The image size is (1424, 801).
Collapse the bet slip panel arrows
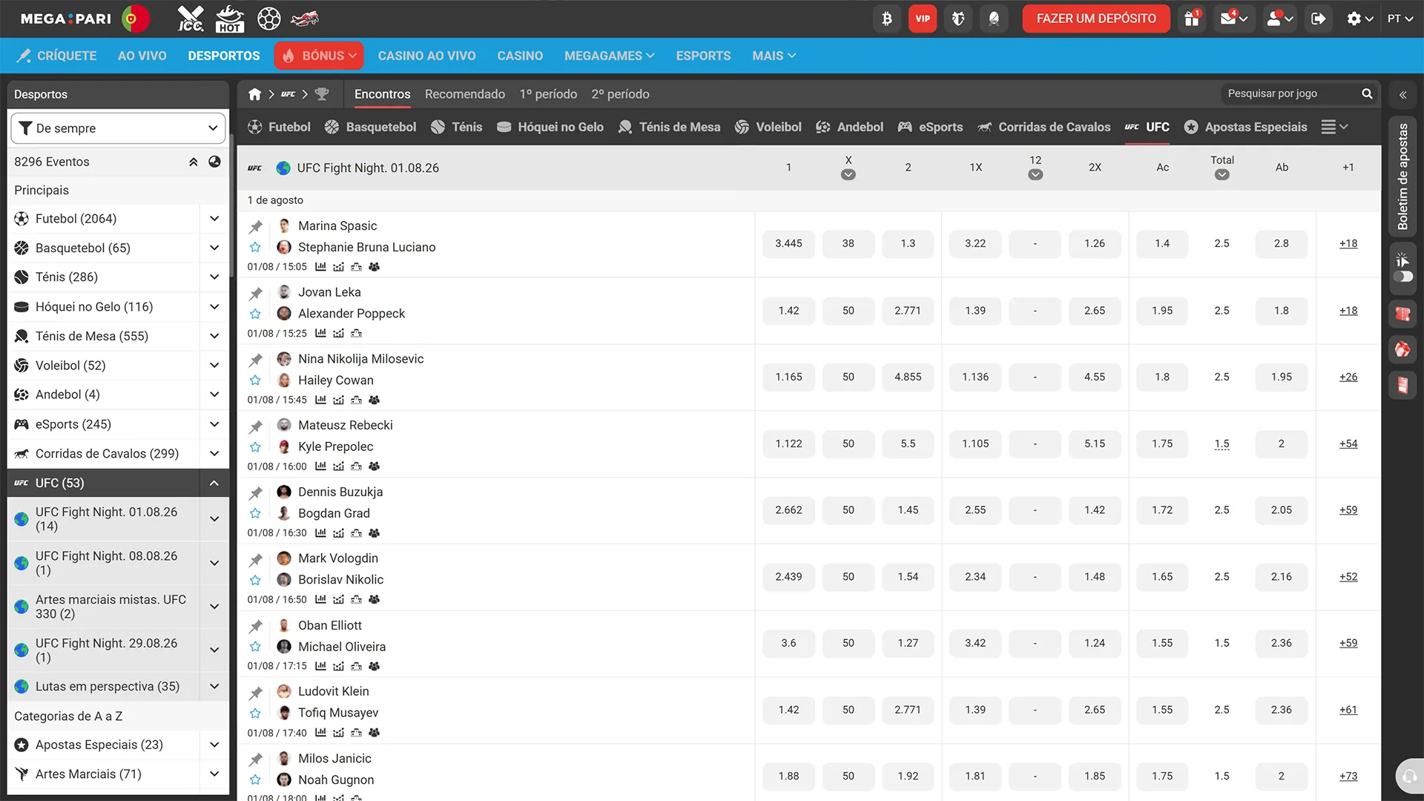[x=1402, y=95]
